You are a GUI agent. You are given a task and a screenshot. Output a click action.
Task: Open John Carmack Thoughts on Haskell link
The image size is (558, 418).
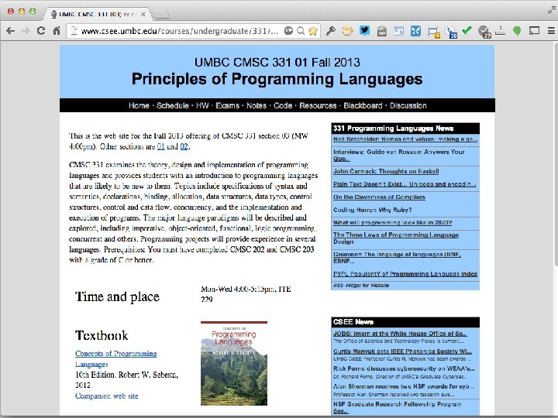[x=386, y=171]
